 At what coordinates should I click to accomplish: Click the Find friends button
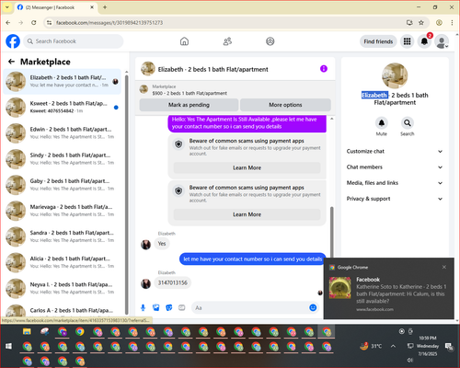pyautogui.click(x=378, y=41)
